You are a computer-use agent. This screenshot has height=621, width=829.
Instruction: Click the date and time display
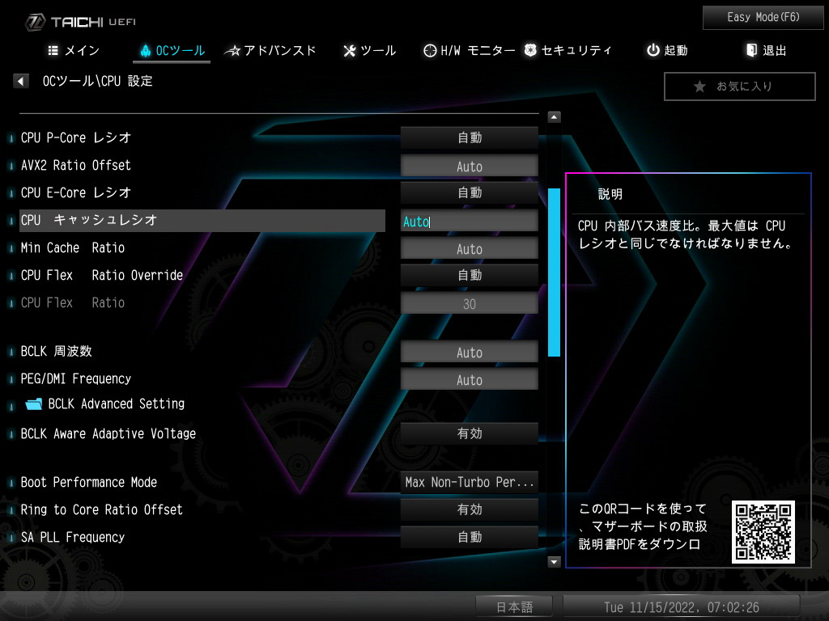pos(682,606)
